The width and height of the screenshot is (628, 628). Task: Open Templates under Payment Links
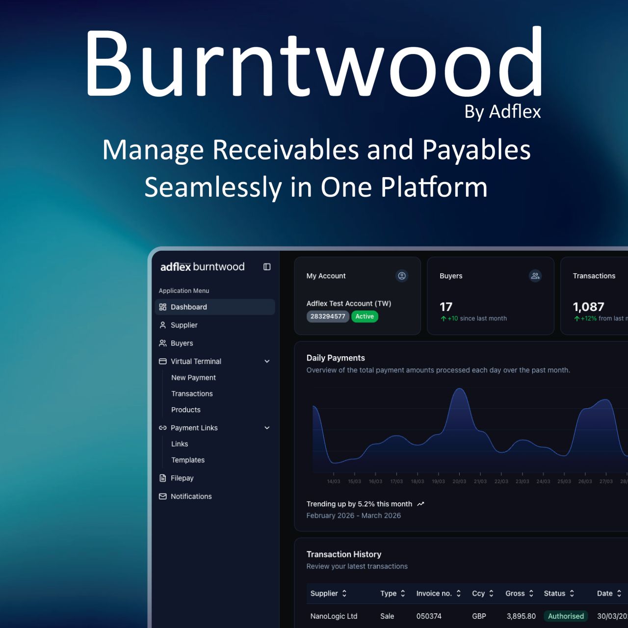coord(188,460)
